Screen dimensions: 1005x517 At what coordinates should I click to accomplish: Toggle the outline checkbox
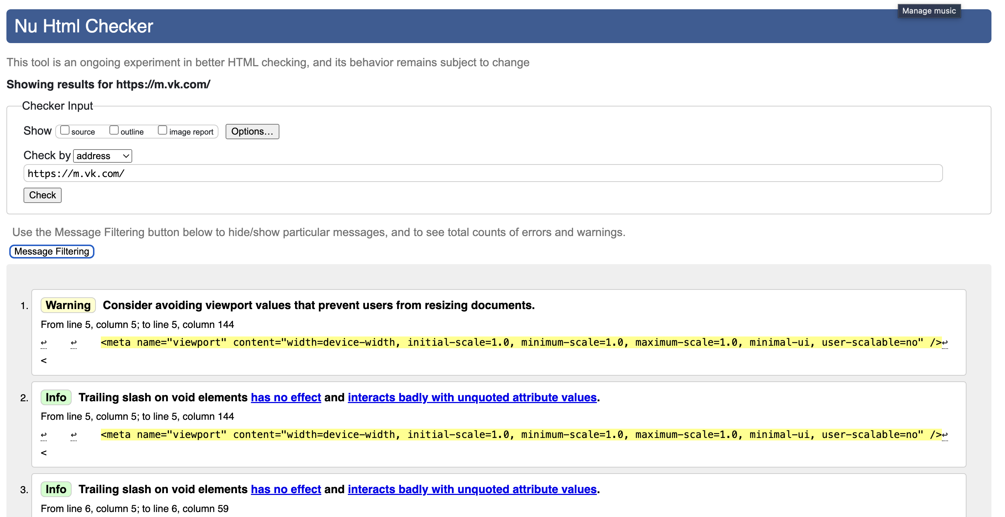(114, 130)
